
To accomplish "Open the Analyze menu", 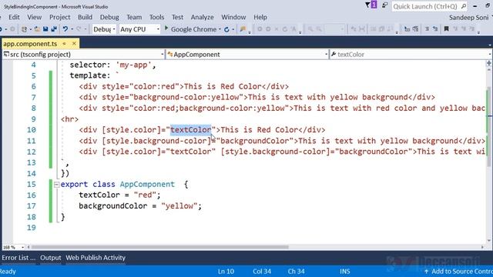I will click(202, 17).
